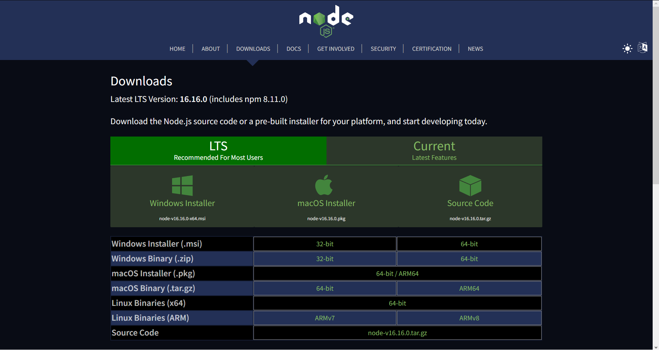Click the Linux Binaries (x64) row label
Viewport: 659px width, 350px height.
click(x=148, y=303)
